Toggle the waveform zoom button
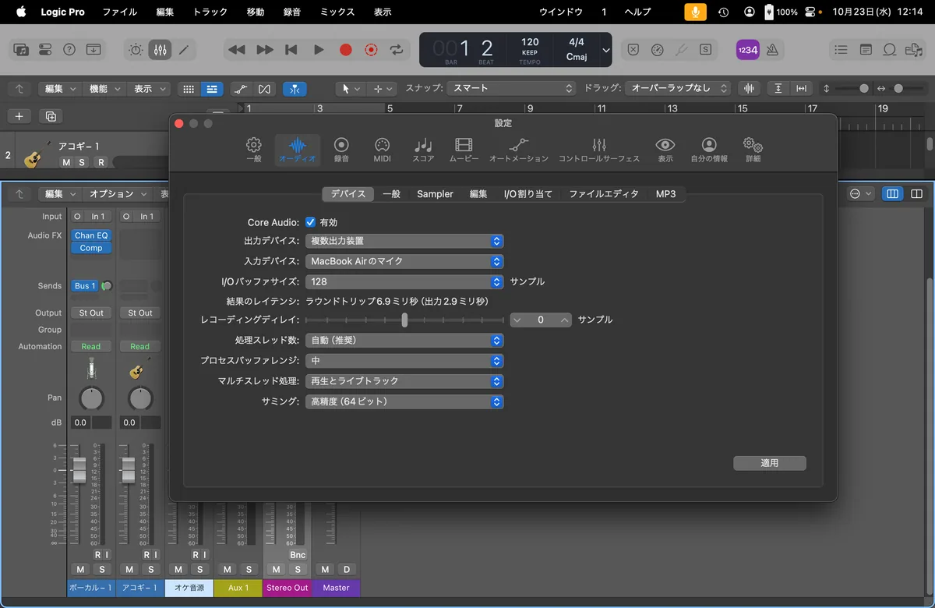Screen dimensions: 935x608 (749, 88)
